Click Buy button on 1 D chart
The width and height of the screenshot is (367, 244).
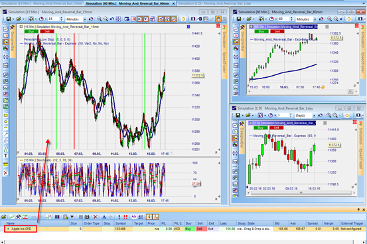[261, 128]
